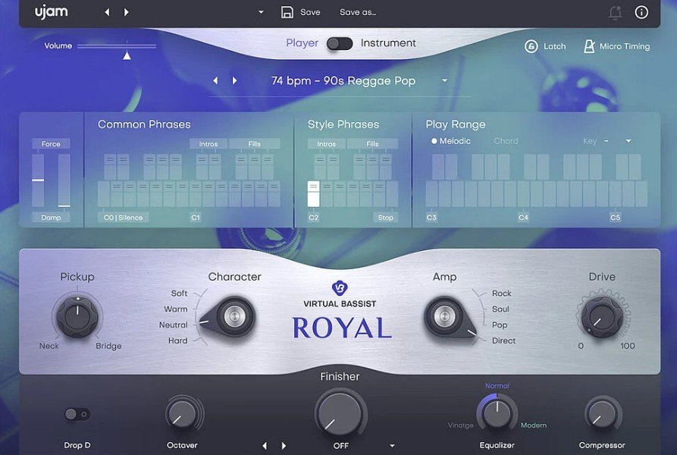Select previous Finisher preset

tap(265, 445)
